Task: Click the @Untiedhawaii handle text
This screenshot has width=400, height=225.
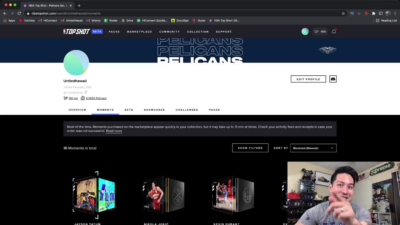Action: point(73,92)
